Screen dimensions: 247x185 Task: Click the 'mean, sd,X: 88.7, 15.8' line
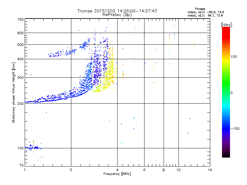pyautogui.click(x=205, y=15)
